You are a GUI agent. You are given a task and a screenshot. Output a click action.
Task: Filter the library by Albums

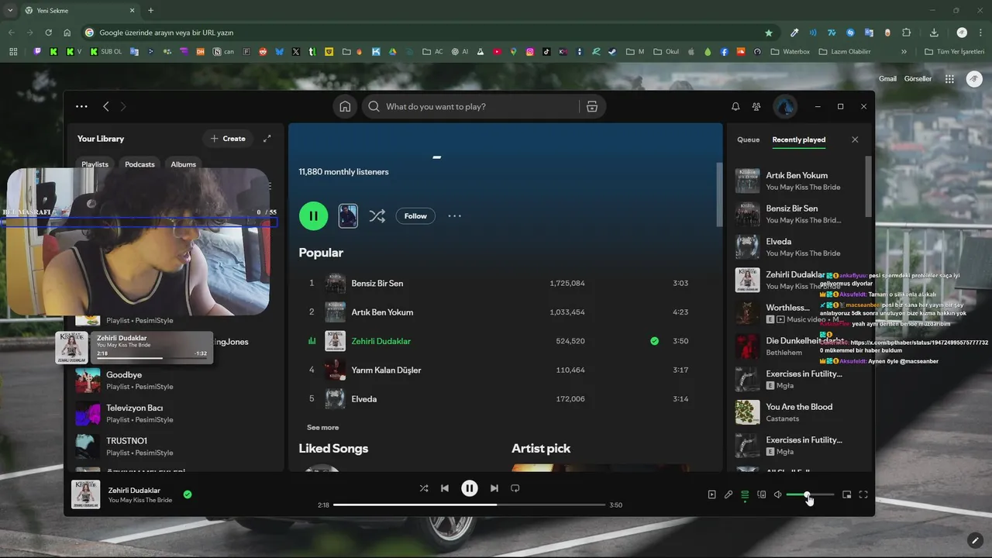pos(184,164)
